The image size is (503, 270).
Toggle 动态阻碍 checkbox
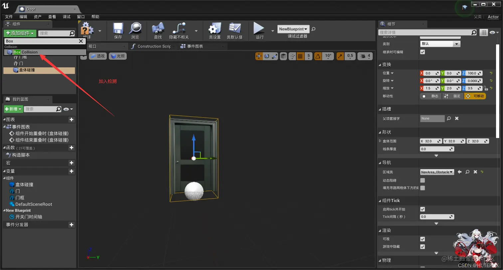point(422,180)
